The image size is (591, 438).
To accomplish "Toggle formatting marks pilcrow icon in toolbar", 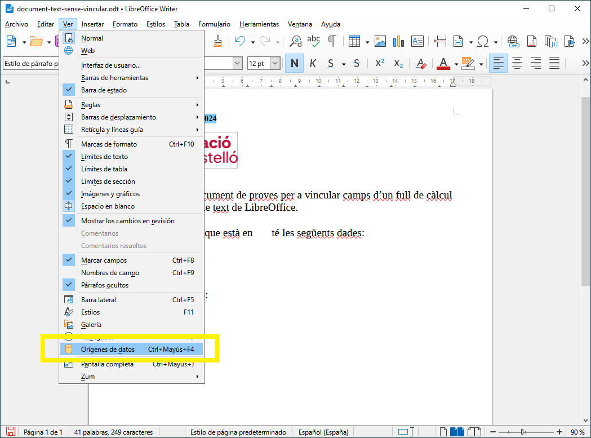I will coord(332,41).
